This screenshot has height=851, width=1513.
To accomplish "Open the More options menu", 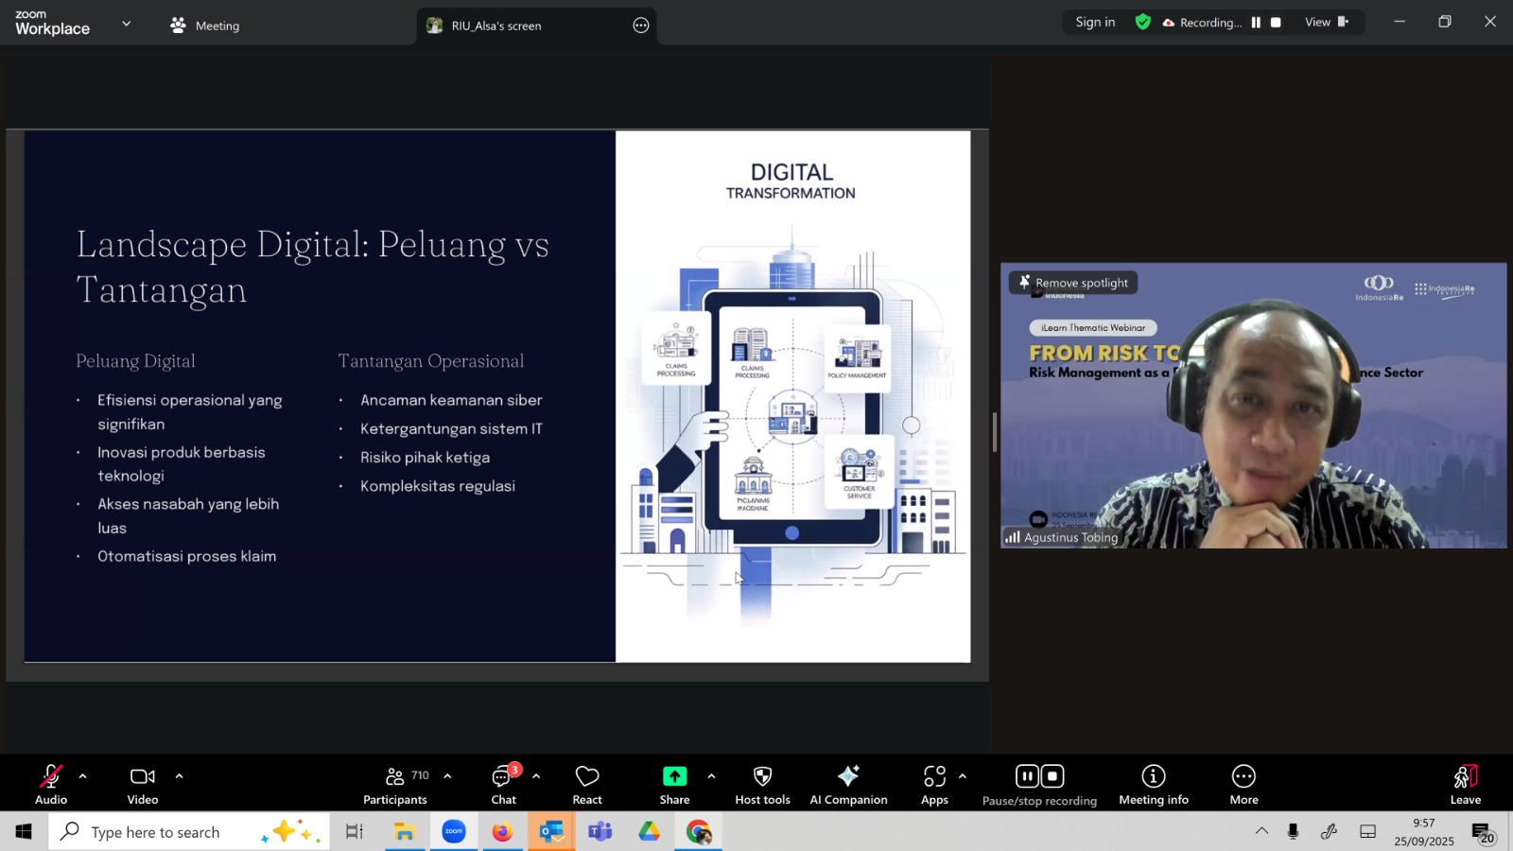I will [x=1243, y=785].
